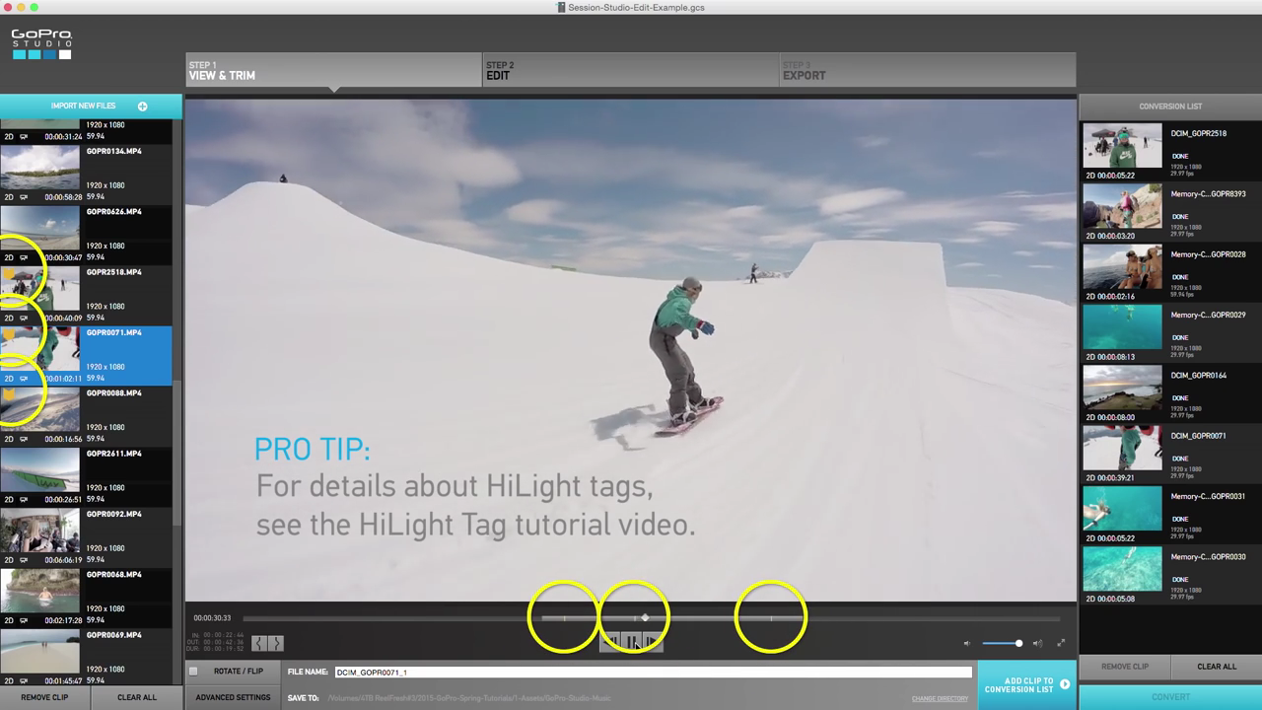Open Advanced Settings
1262x710 pixels.
pos(233,697)
